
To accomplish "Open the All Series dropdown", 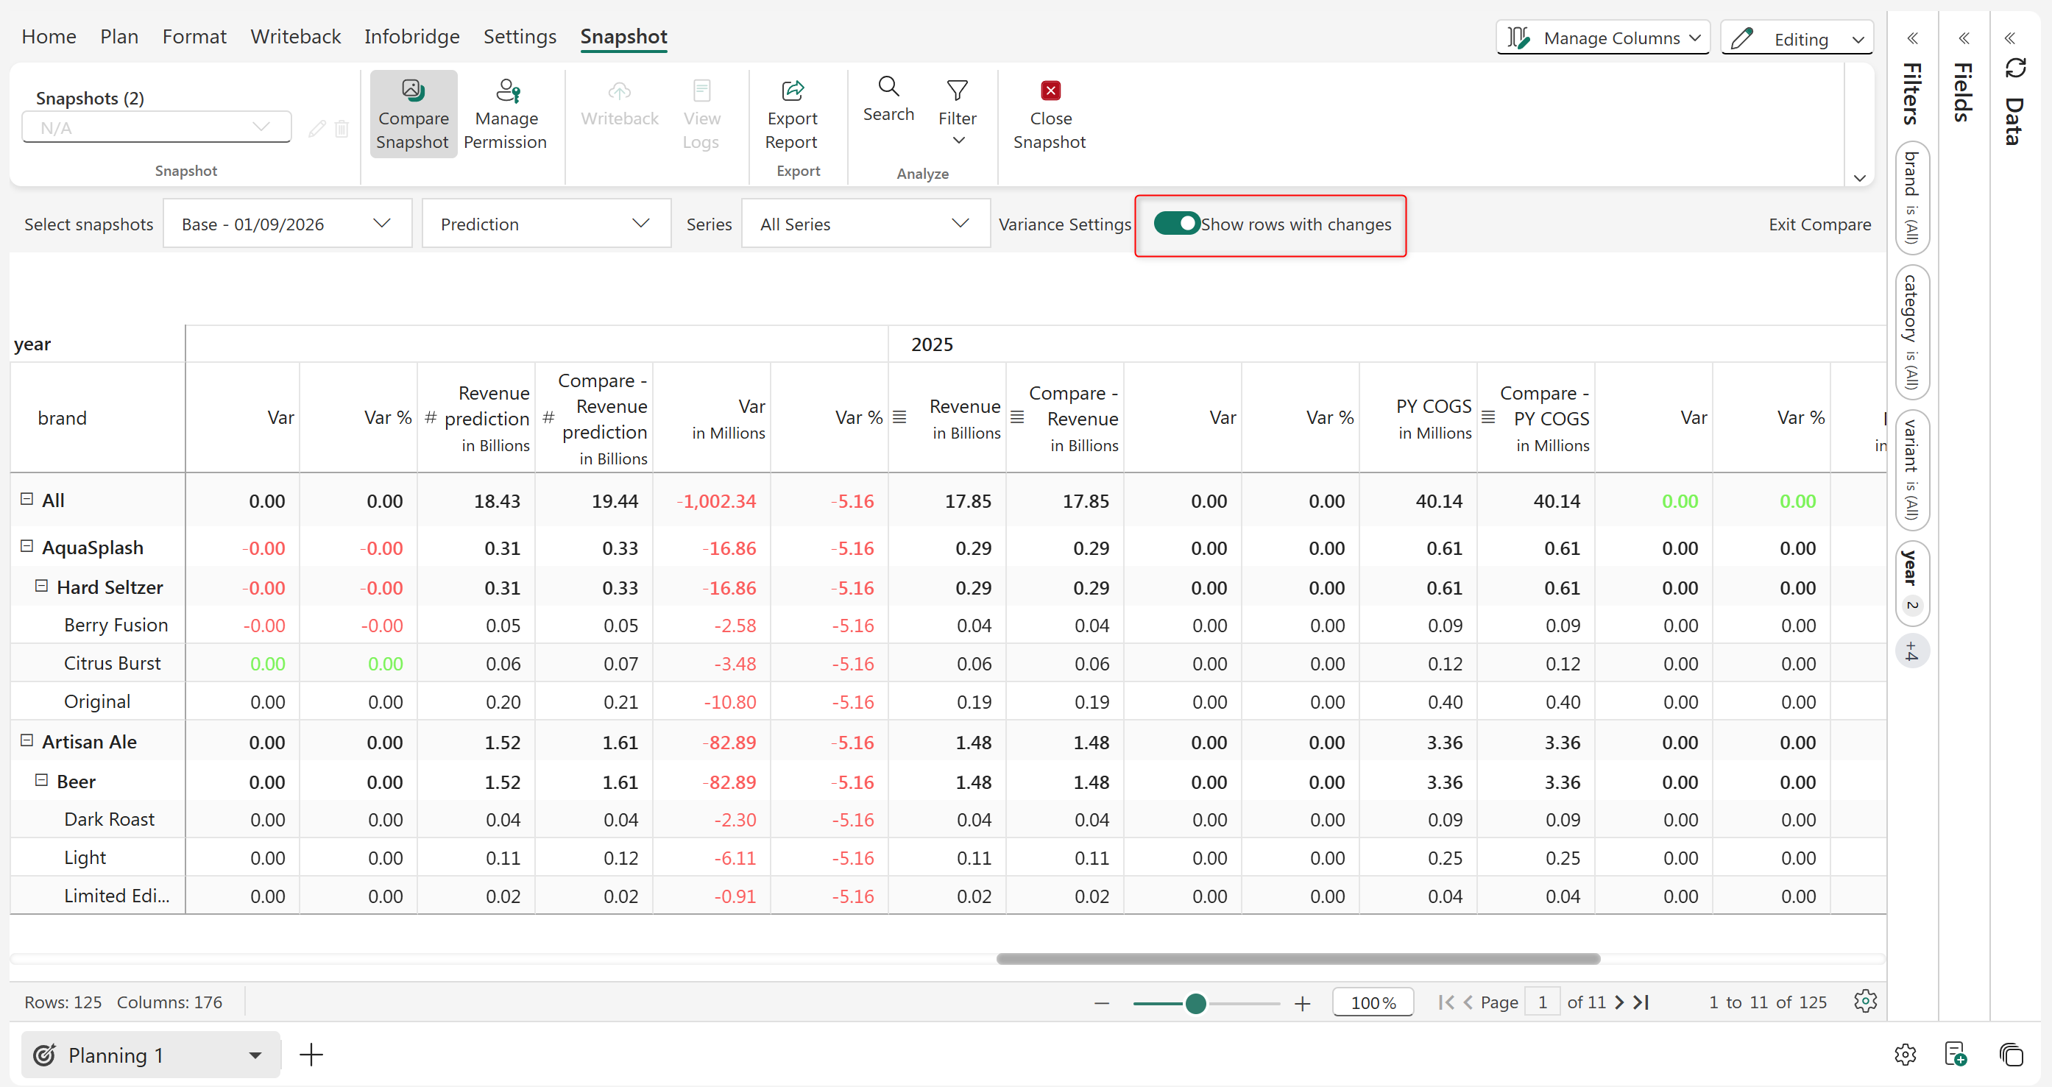I will [x=865, y=224].
